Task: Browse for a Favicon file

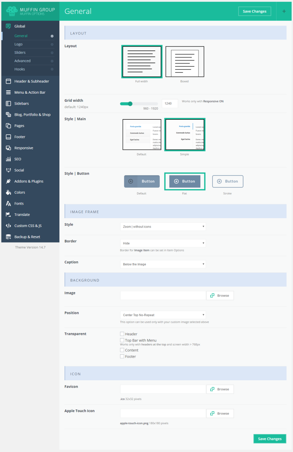Action: (x=220, y=389)
